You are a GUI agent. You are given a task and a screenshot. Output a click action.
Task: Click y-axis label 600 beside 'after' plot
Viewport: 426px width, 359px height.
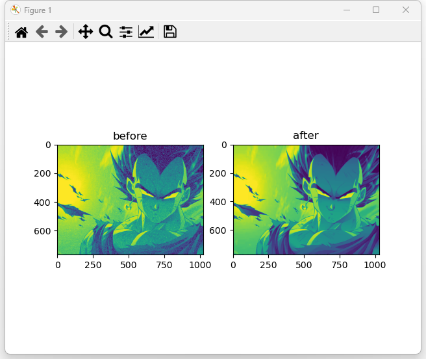tap(218, 230)
